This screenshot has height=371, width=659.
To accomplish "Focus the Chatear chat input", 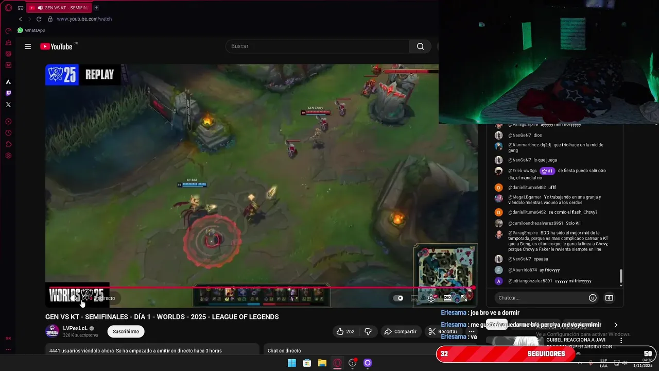I will tap(541, 298).
